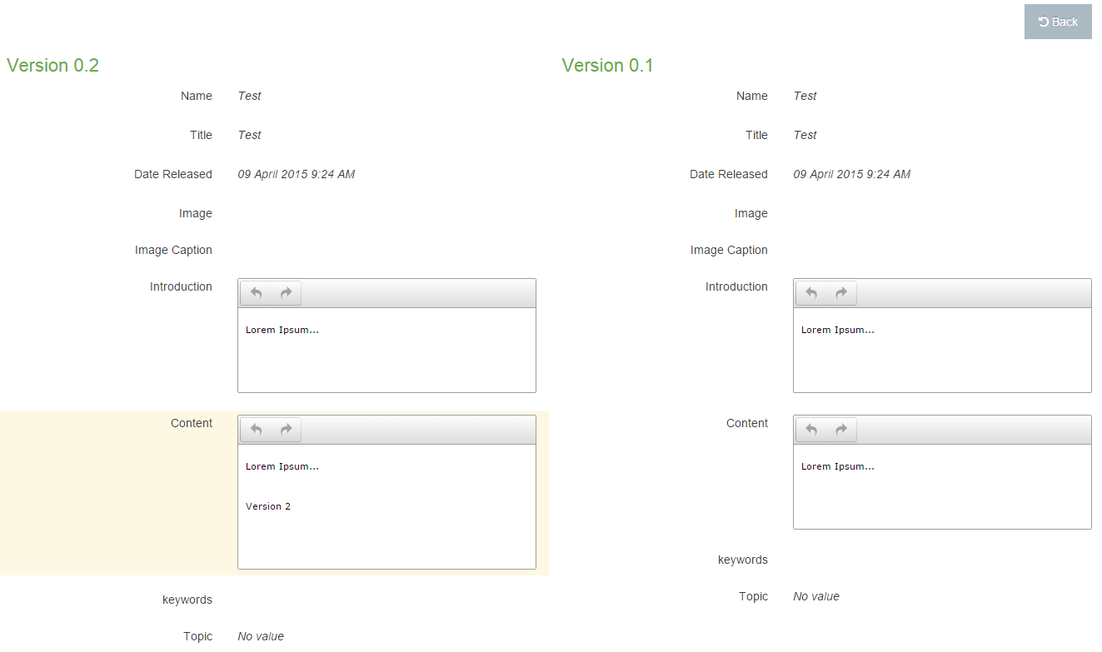The width and height of the screenshot is (1102, 652).
Task: Click the Version 0.1 heading
Action: point(607,65)
